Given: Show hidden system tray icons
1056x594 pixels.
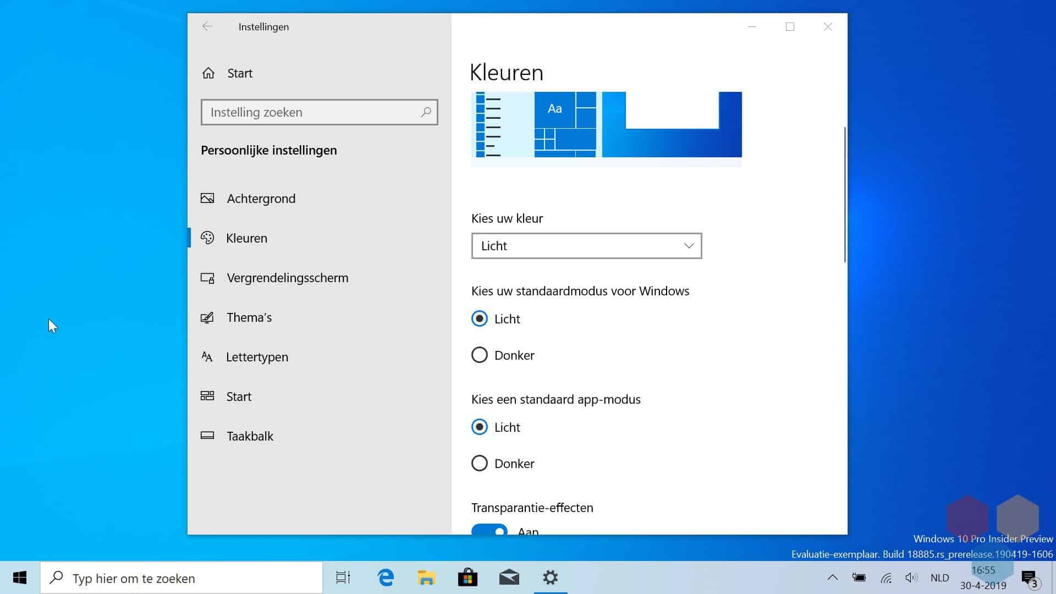Looking at the screenshot, I should pyautogui.click(x=833, y=577).
